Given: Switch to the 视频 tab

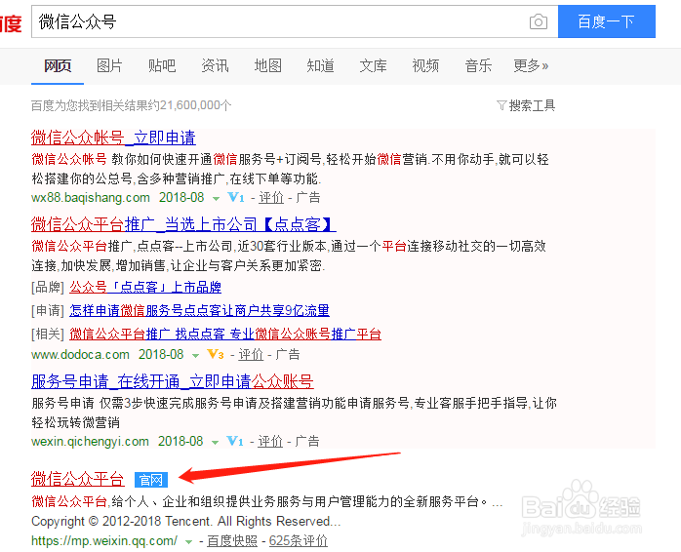Looking at the screenshot, I should coord(425,66).
